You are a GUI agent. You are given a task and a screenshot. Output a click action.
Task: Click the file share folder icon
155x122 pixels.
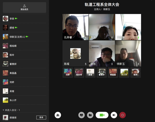[90, 115]
